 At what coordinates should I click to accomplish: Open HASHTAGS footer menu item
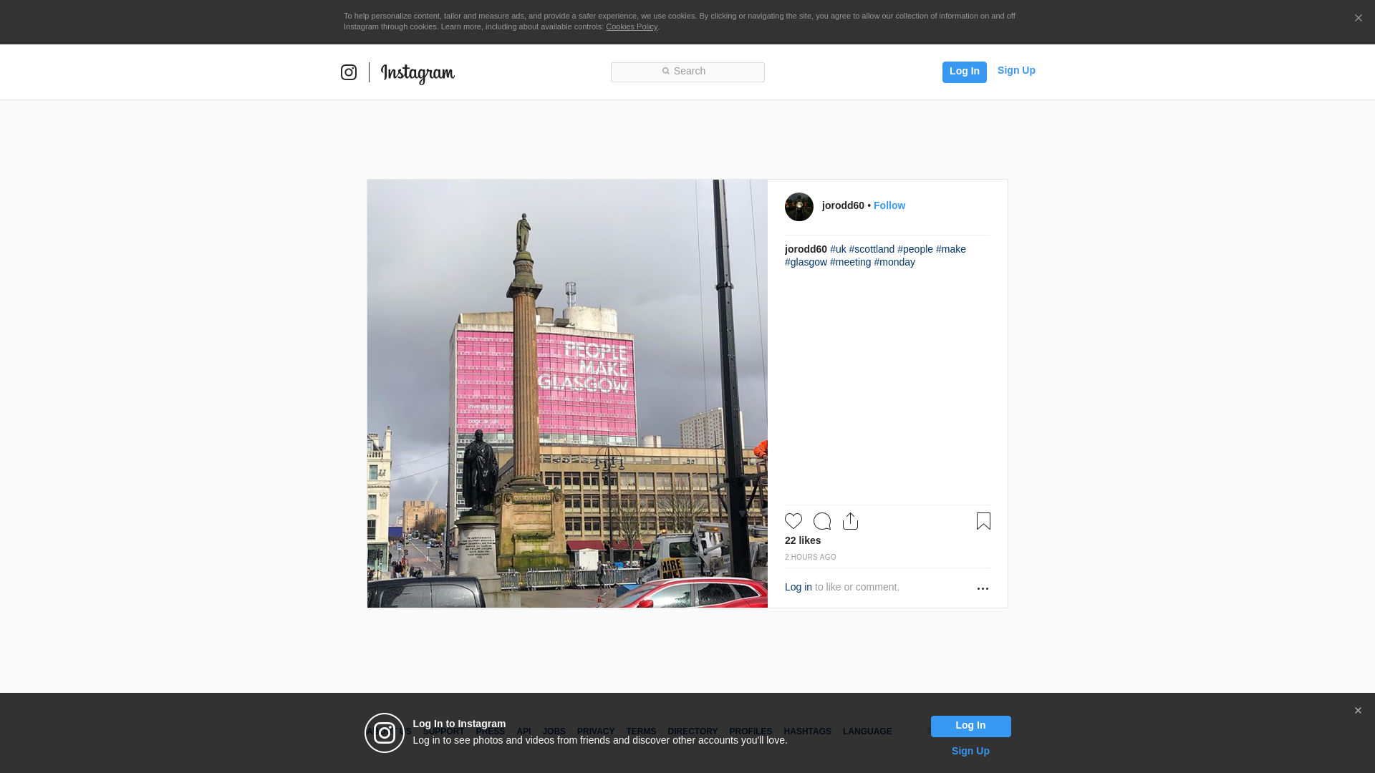tap(807, 731)
